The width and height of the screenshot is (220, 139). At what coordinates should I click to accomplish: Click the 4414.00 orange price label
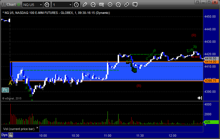pyautogui.click(x=211, y=62)
